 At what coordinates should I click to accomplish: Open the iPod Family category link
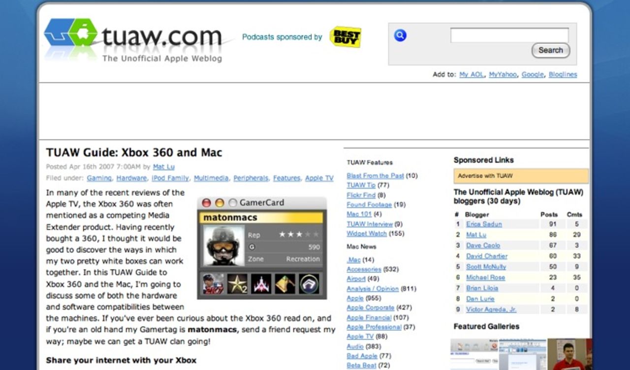point(170,178)
